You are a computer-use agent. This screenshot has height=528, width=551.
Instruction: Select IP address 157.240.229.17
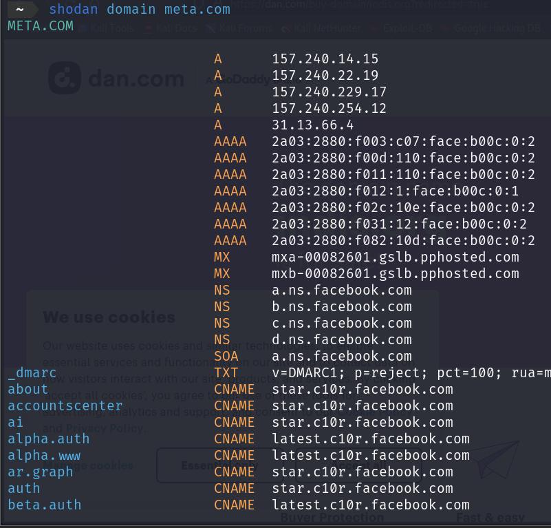pos(329,92)
